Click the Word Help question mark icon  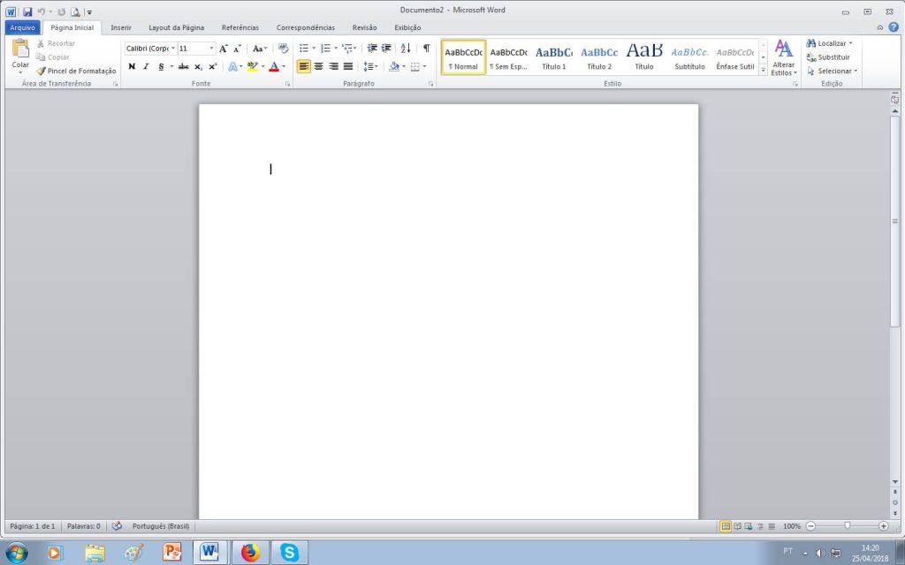pyautogui.click(x=894, y=27)
